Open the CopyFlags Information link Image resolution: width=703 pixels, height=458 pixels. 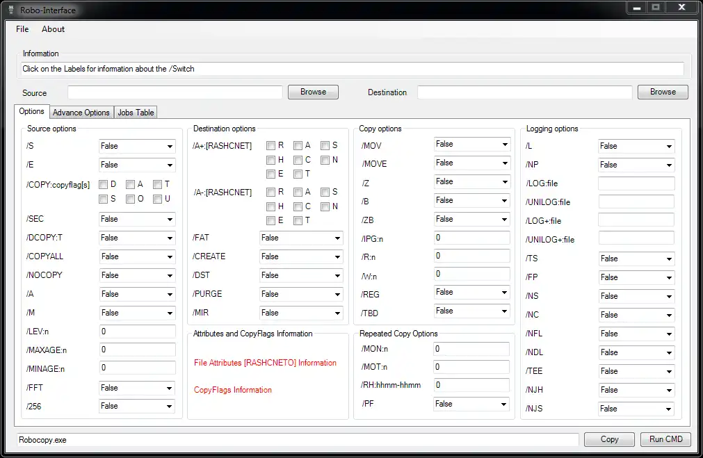(x=233, y=390)
